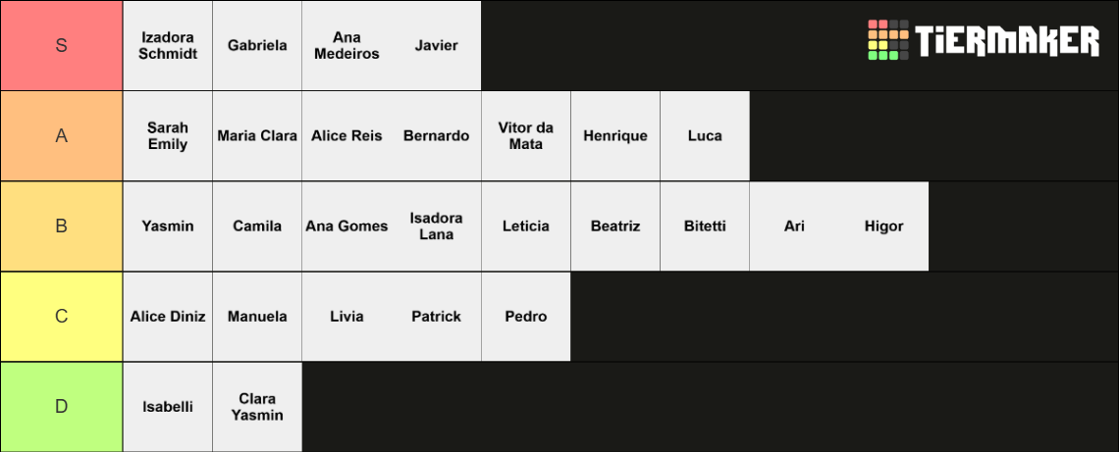Select the Izadora Schmidt tile
This screenshot has height=452, width=1119.
(x=168, y=45)
